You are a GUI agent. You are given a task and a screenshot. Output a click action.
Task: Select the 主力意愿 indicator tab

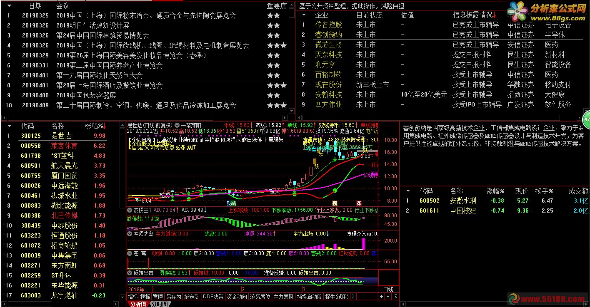click(x=284, y=297)
